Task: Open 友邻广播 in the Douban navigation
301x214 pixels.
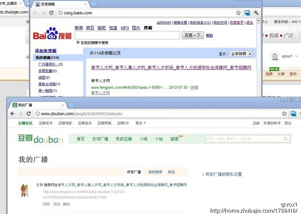Action: point(100,139)
